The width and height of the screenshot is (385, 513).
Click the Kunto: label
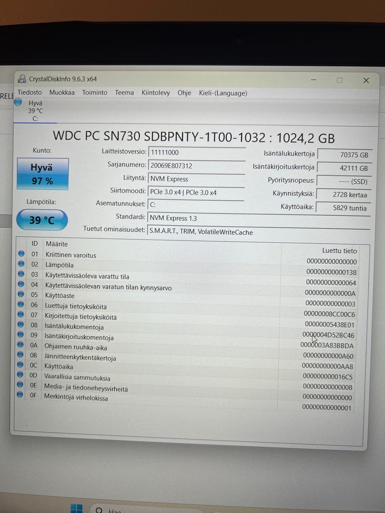pyautogui.click(x=42, y=150)
